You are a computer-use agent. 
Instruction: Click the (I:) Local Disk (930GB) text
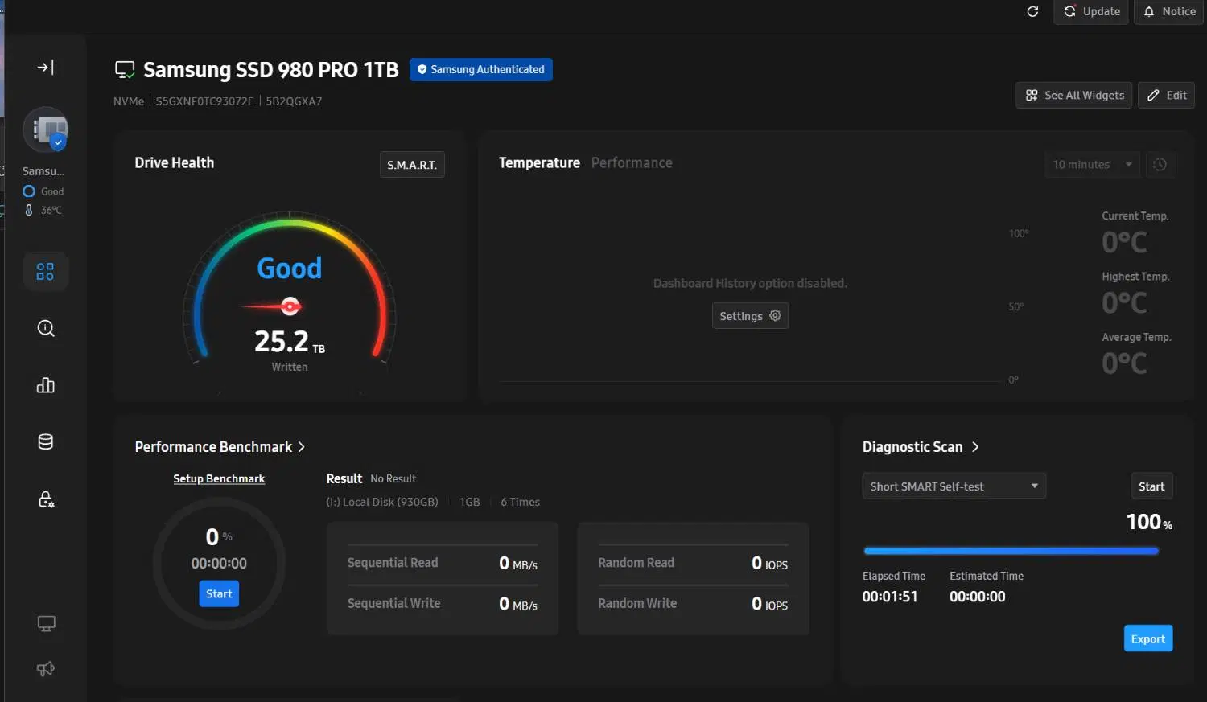coord(382,502)
